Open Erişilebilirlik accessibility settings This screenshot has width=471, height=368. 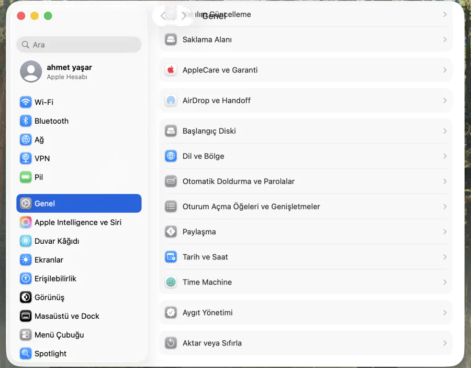click(59, 278)
